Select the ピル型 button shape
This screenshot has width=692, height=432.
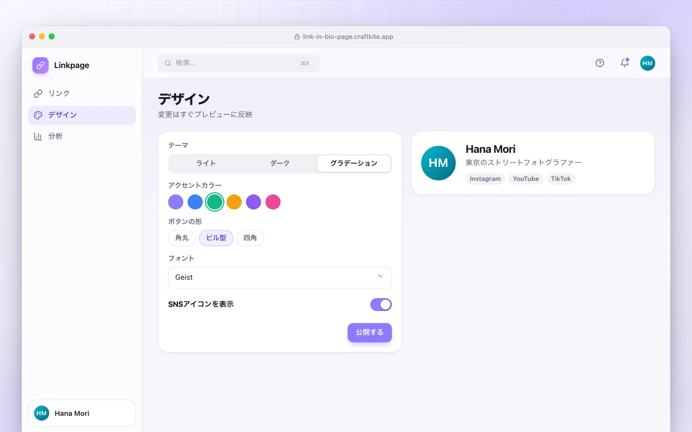pyautogui.click(x=216, y=238)
